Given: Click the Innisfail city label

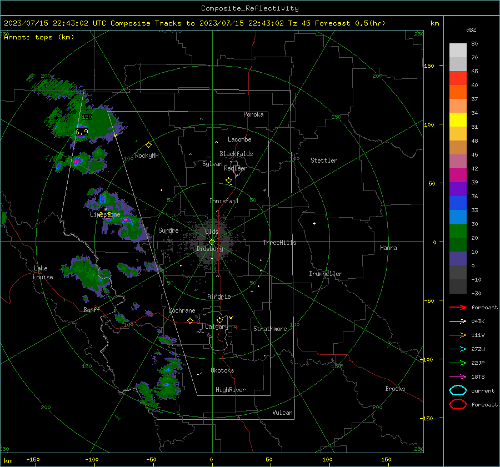Looking at the screenshot, I should point(224,201).
